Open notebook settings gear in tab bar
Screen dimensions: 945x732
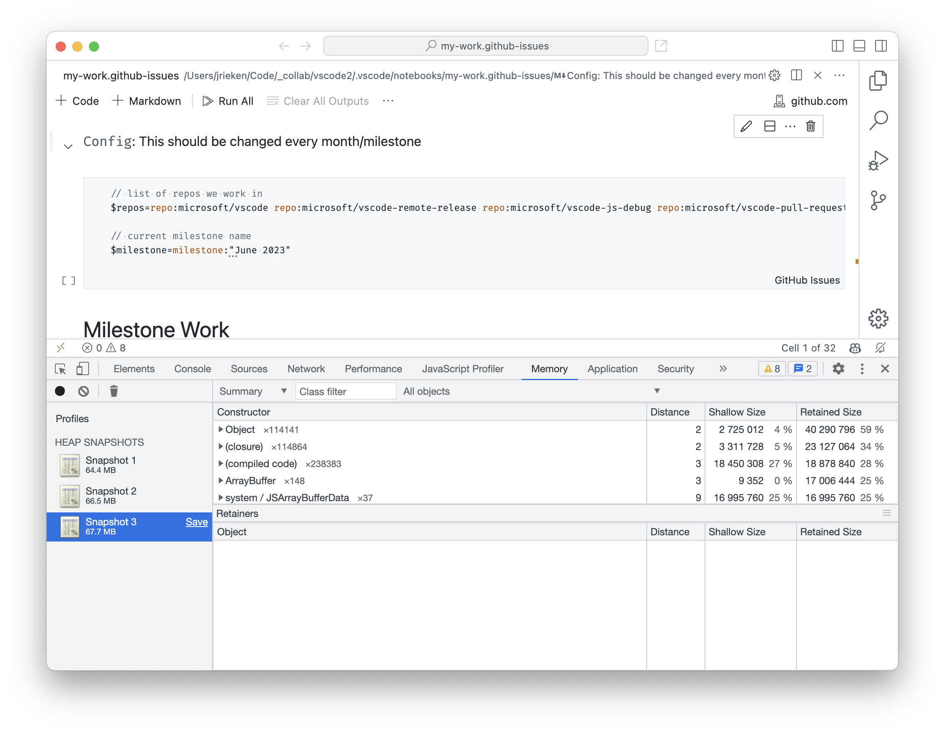tap(774, 75)
